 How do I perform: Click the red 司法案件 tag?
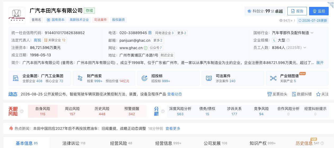(100, 20)
